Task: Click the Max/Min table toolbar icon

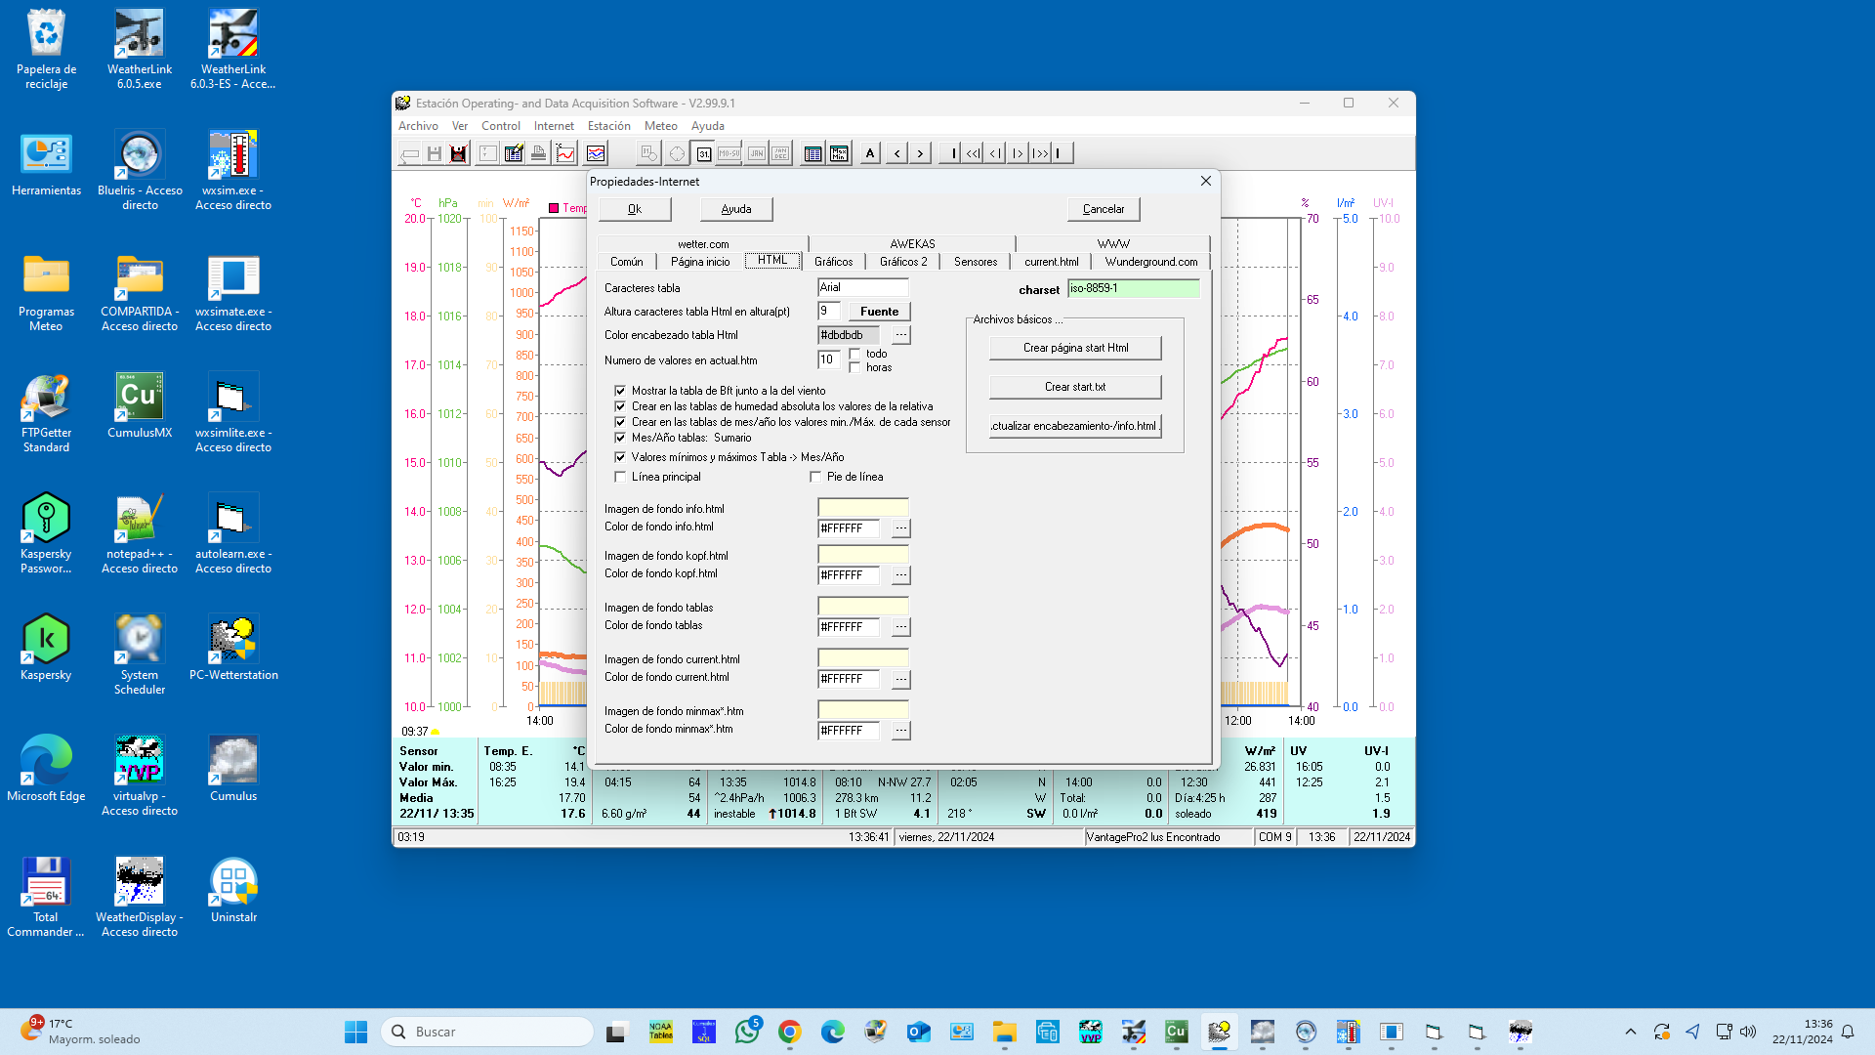Action: coord(839,153)
